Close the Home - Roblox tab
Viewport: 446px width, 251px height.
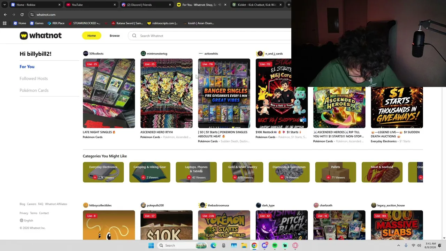(x=59, y=5)
